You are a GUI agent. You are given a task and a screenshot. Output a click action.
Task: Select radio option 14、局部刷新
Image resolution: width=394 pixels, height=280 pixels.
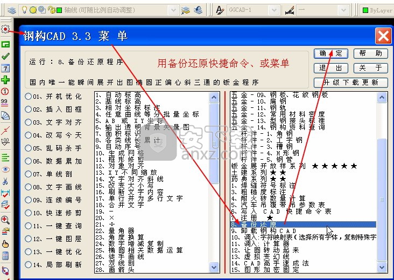tap(28, 265)
